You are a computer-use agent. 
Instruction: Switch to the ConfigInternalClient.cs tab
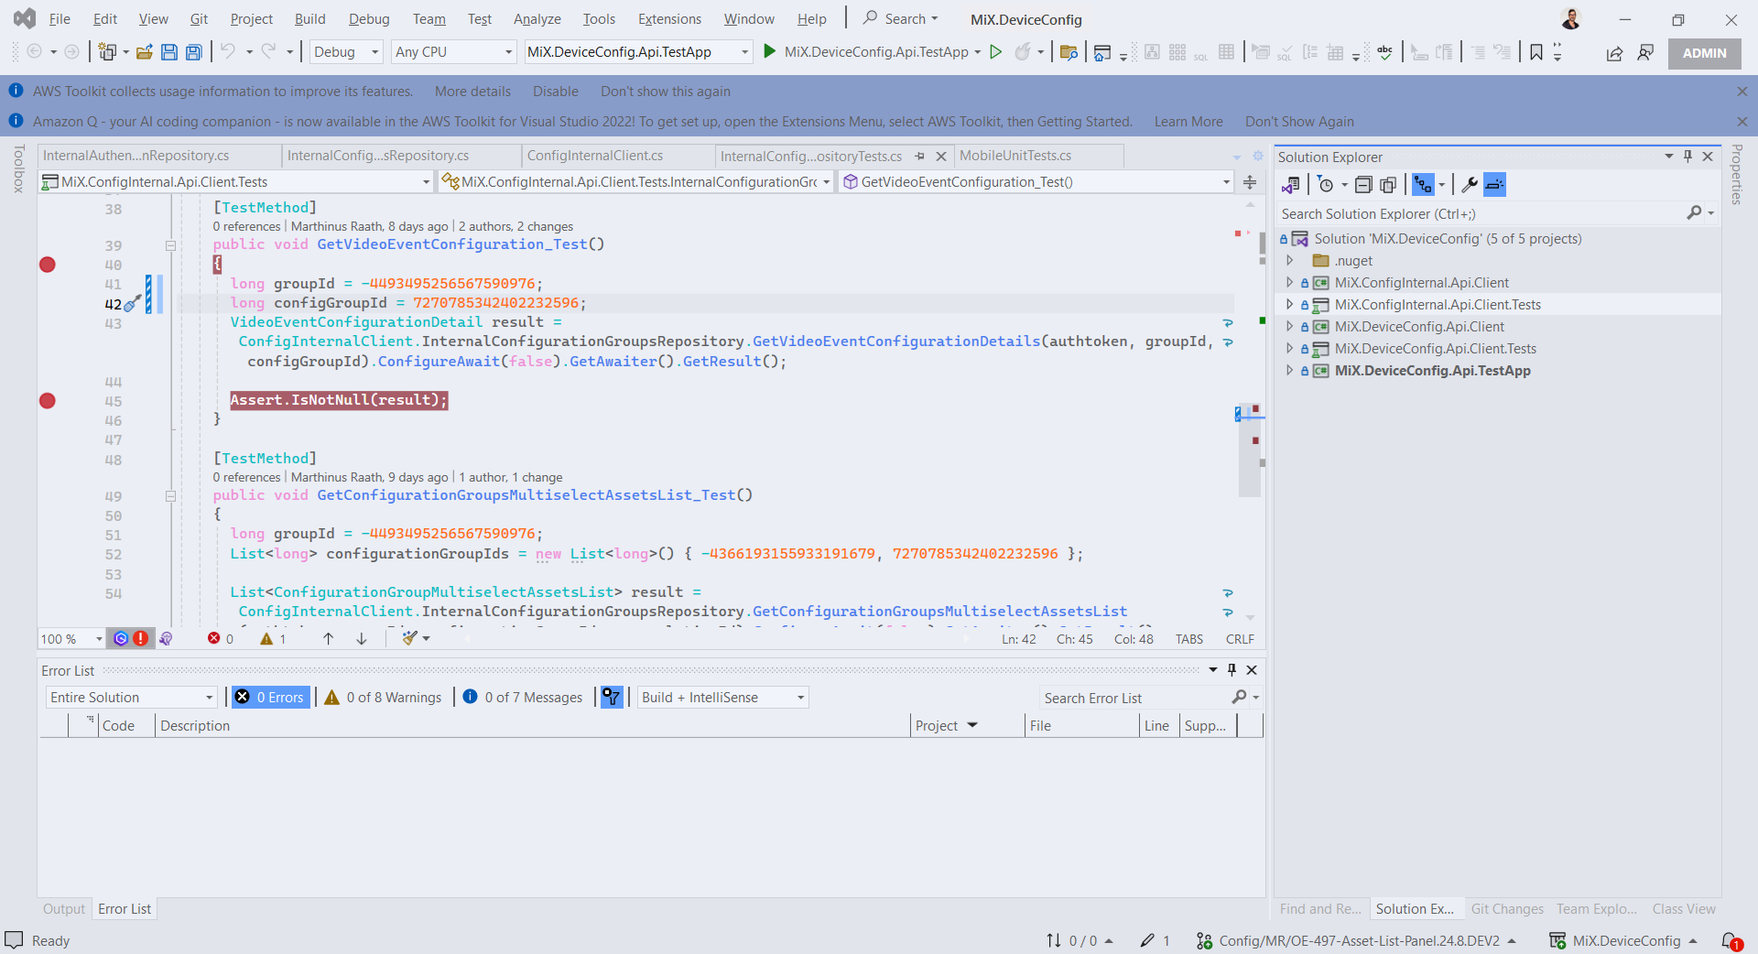tap(595, 156)
